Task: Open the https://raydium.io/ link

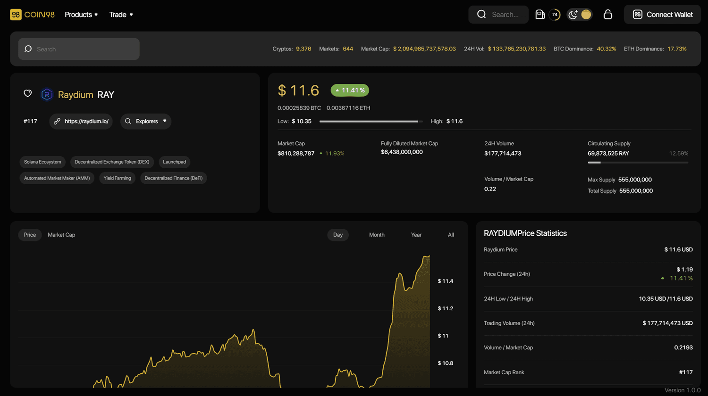Action: point(81,121)
